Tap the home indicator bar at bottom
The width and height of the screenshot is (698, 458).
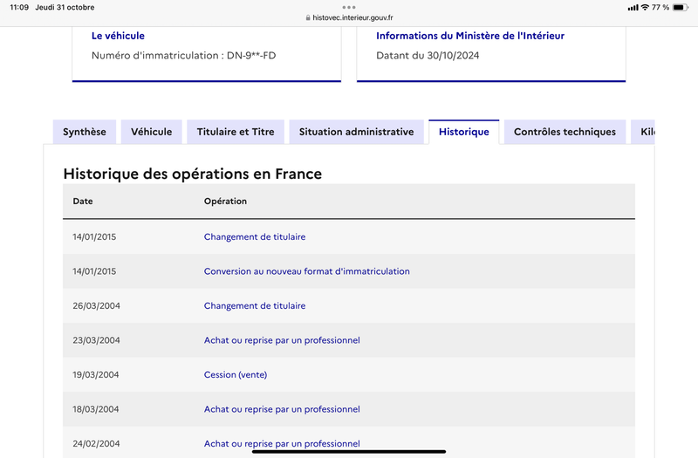pyautogui.click(x=349, y=451)
